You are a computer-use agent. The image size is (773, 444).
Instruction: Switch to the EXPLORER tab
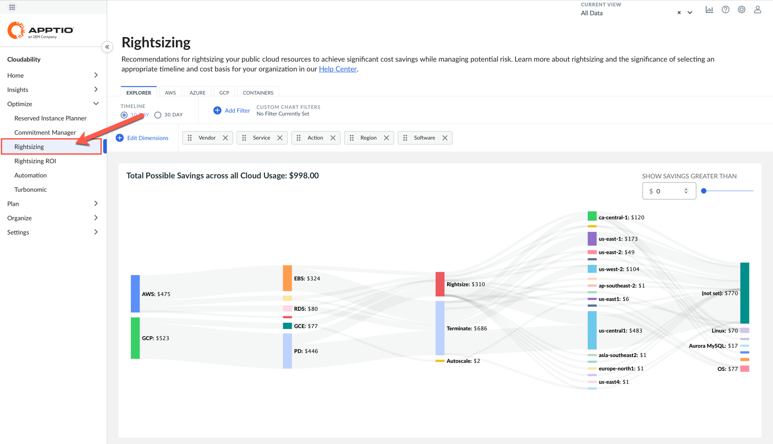pyautogui.click(x=139, y=92)
